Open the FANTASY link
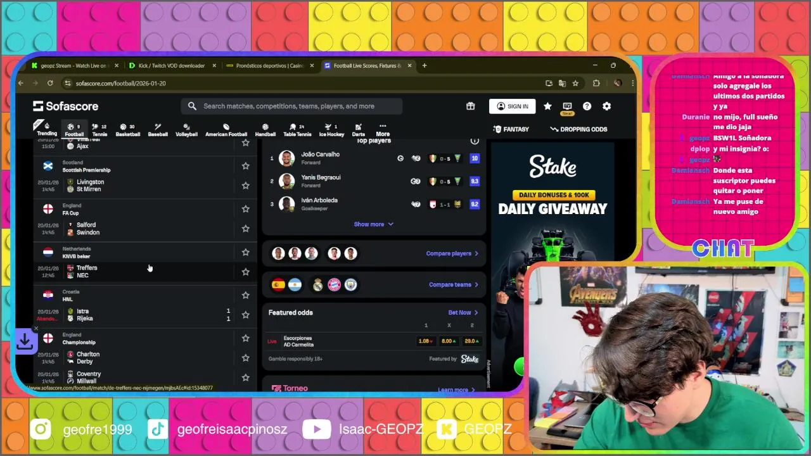The width and height of the screenshot is (811, 456). click(x=511, y=129)
